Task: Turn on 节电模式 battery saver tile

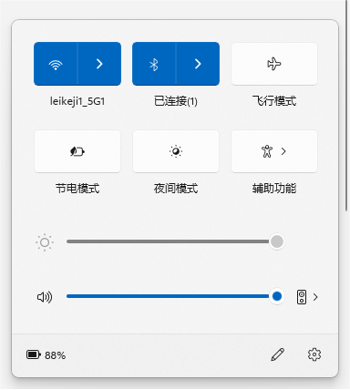Action: [x=77, y=151]
